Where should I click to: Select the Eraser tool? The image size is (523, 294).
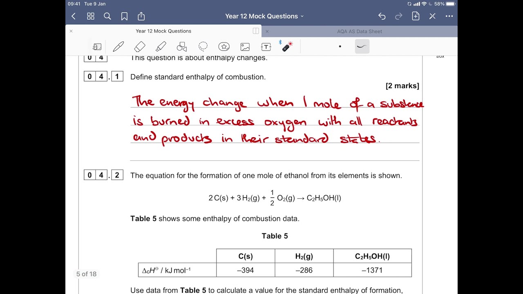click(x=139, y=47)
